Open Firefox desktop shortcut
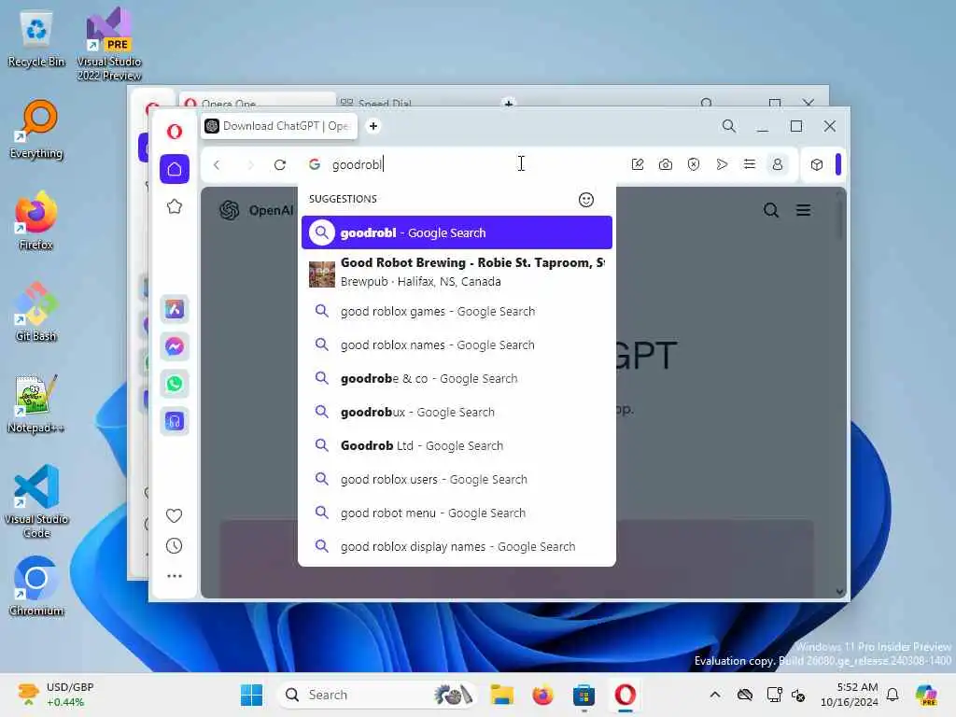Image resolution: width=956 pixels, height=717 pixels. pos(36,220)
